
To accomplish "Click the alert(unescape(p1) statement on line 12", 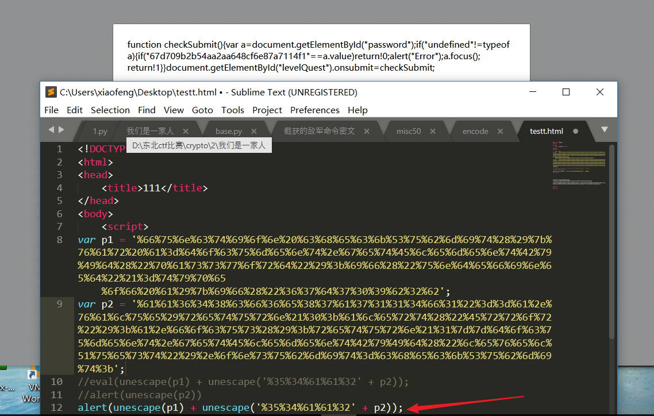I will (x=240, y=407).
